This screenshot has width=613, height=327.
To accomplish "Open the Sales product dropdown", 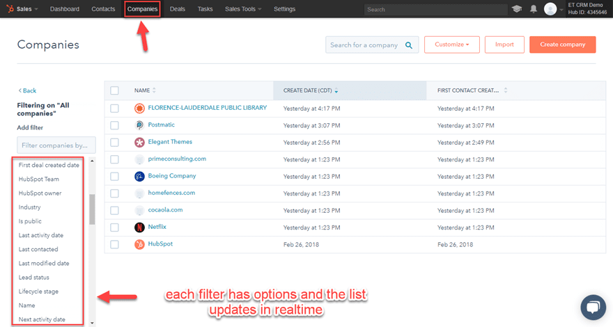I will click(x=27, y=9).
